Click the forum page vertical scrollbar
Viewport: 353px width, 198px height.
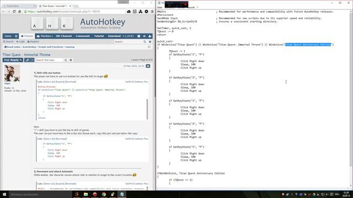coord(154,56)
